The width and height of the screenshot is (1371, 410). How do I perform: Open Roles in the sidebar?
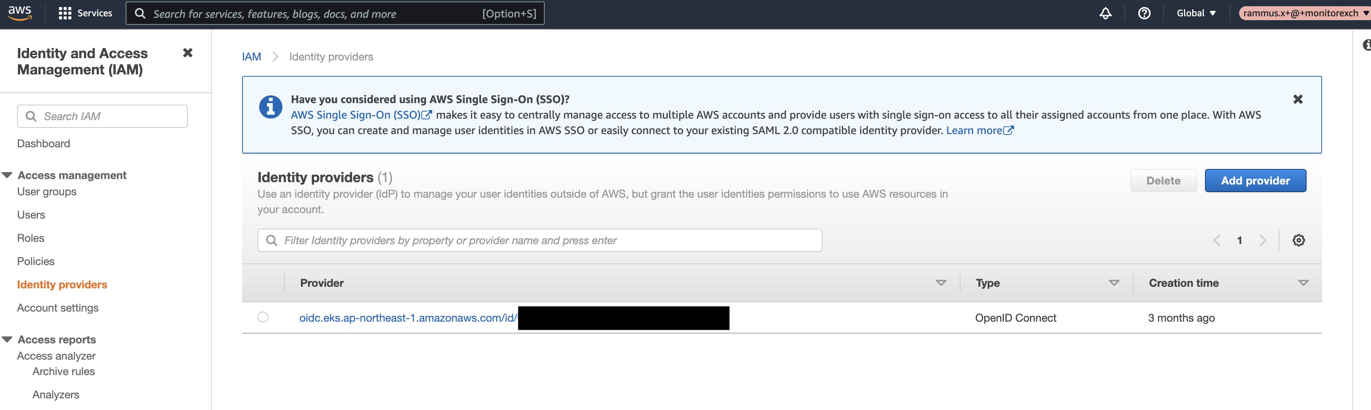[30, 238]
